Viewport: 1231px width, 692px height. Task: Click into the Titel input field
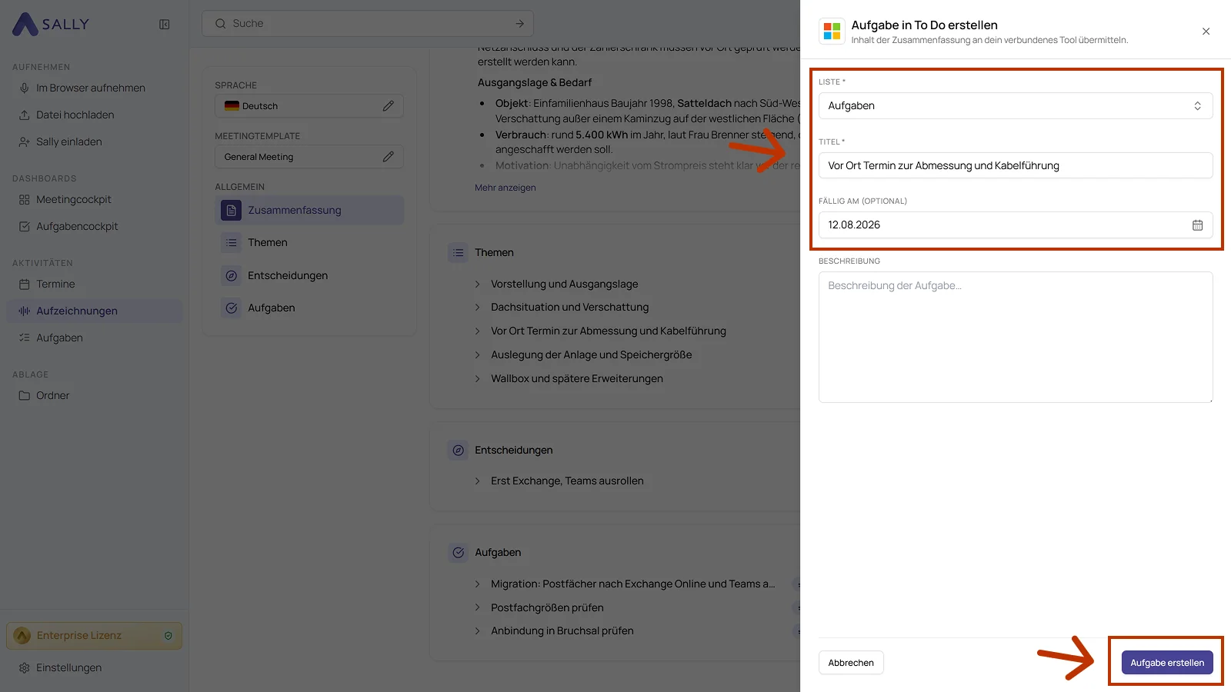click(x=1016, y=165)
